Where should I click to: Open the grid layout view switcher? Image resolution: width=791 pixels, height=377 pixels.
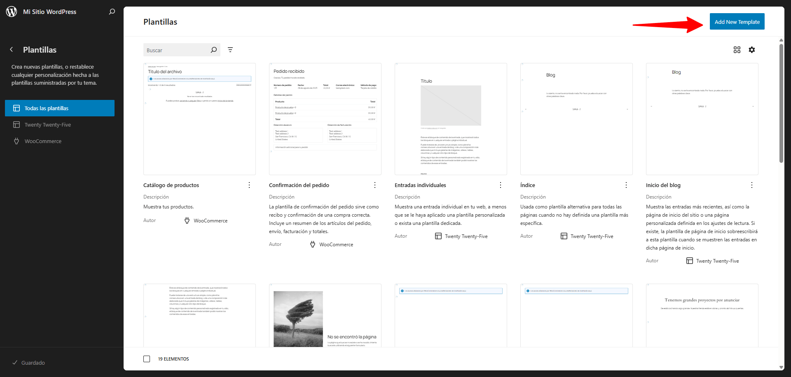pyautogui.click(x=737, y=50)
